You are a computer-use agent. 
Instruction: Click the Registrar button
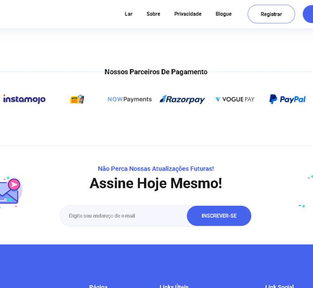[271, 14]
